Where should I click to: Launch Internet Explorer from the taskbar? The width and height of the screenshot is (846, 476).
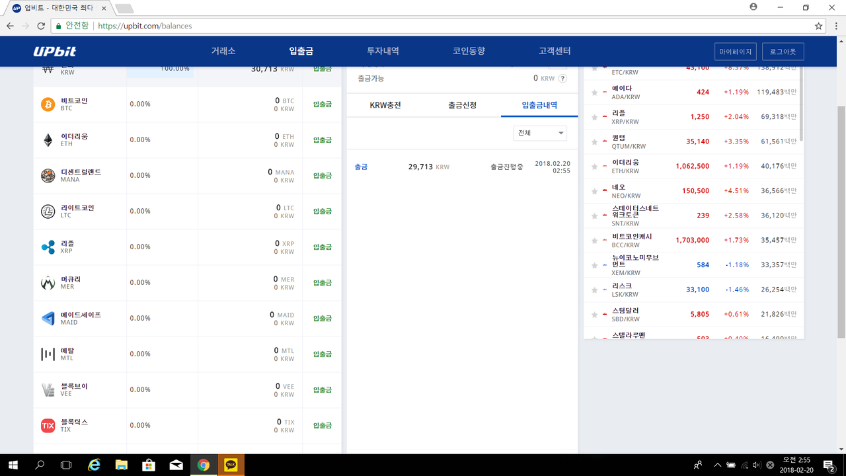pos(95,465)
